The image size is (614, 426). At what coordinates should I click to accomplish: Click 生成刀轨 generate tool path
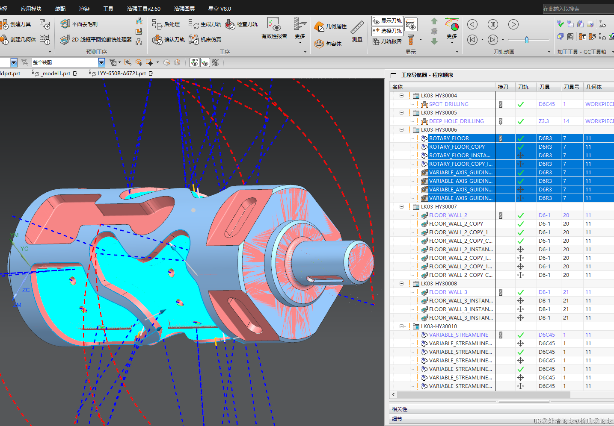[205, 24]
